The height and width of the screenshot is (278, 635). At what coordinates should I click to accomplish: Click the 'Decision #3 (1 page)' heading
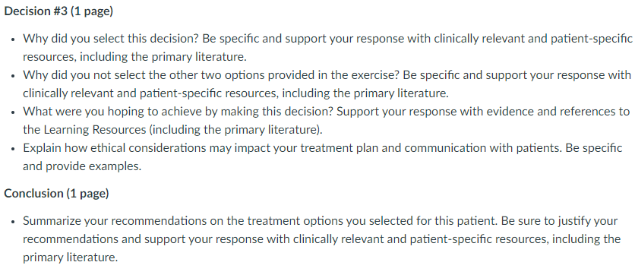pos(58,11)
